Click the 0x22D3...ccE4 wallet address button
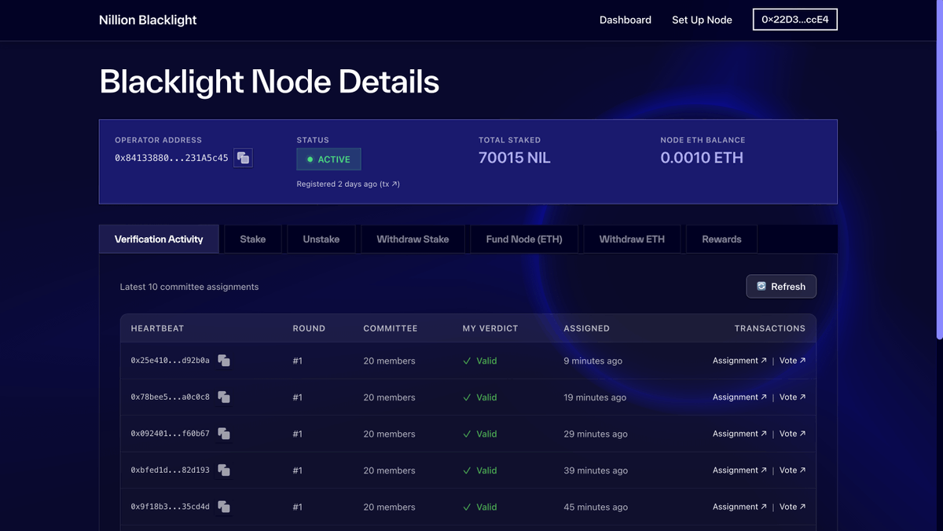 pos(794,20)
